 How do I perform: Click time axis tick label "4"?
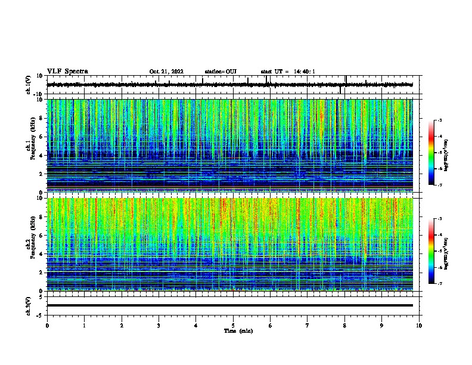pos(196,326)
